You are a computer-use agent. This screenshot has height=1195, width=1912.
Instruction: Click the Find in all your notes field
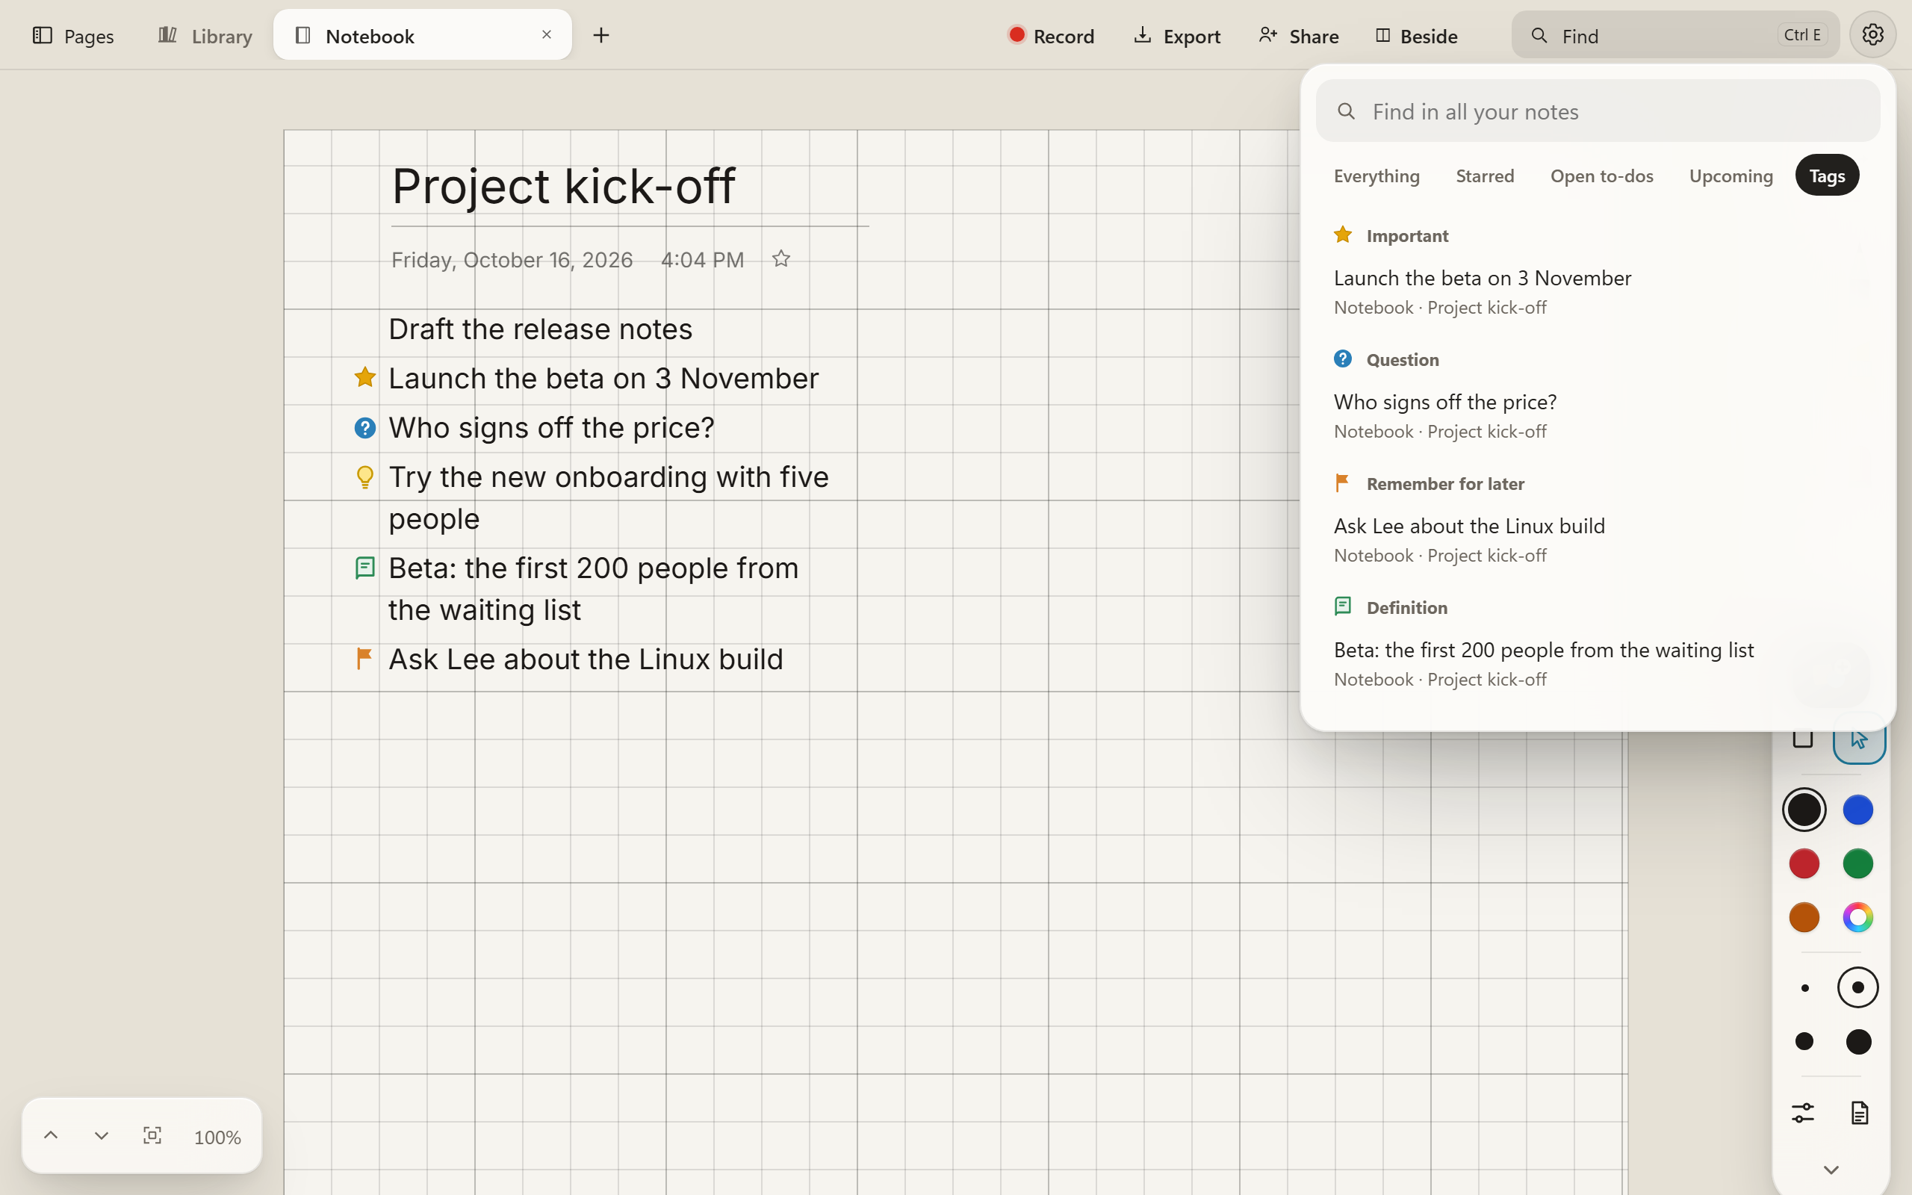point(1598,111)
